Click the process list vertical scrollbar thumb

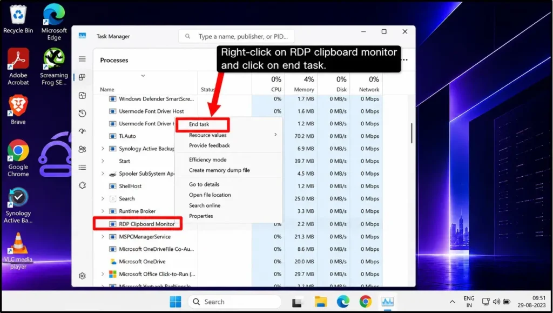(x=411, y=132)
